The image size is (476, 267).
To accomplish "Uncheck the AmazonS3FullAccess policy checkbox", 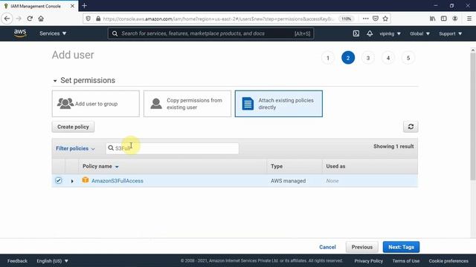I will pyautogui.click(x=59, y=180).
